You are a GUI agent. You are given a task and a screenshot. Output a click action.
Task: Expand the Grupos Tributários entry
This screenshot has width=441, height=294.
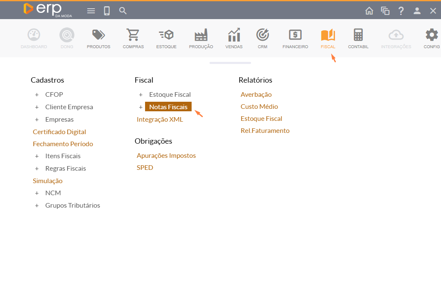(x=37, y=206)
